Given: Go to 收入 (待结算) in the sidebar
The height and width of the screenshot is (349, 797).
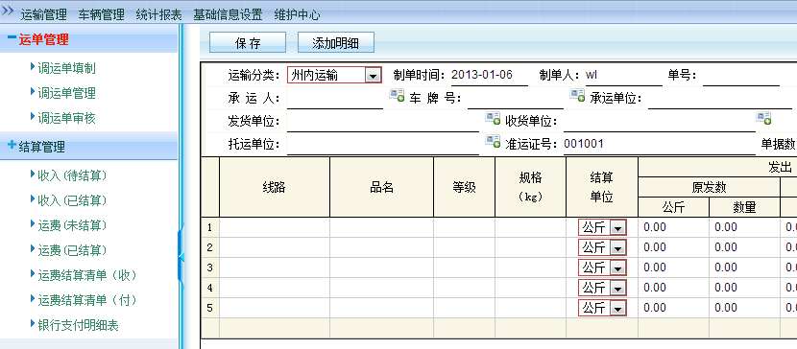Looking at the screenshot, I should tap(73, 175).
